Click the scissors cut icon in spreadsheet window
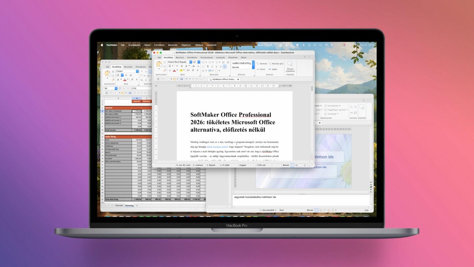 [113, 72]
